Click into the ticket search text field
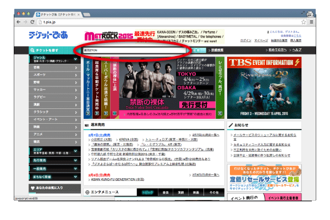 click(x=134, y=50)
